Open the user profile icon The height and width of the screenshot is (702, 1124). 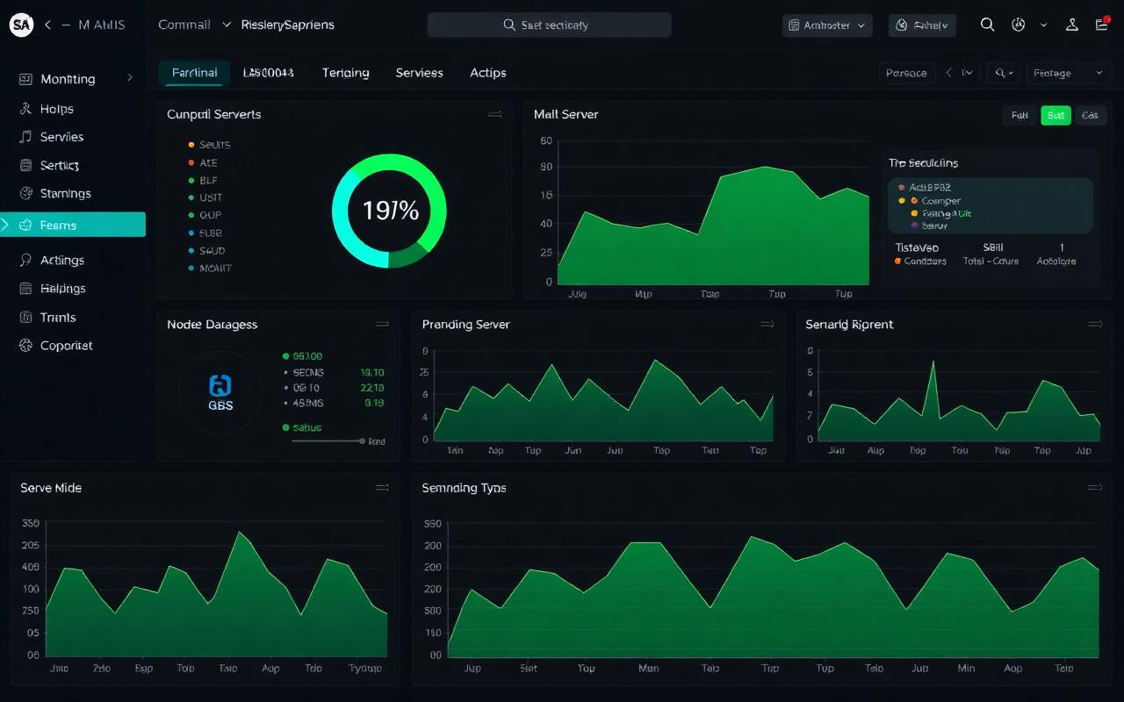click(1072, 25)
